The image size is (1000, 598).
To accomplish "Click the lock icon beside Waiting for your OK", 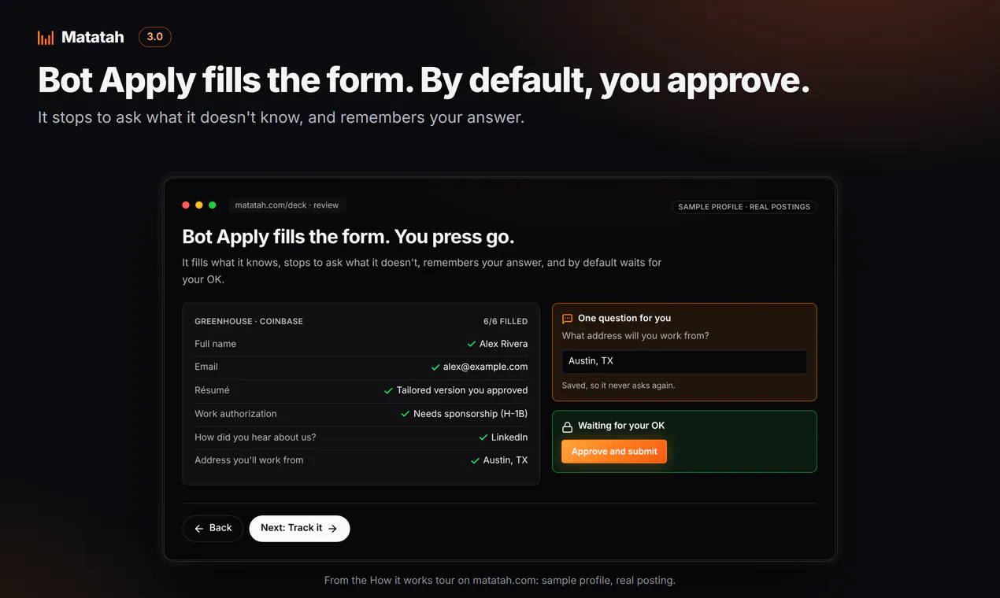I will pos(567,426).
